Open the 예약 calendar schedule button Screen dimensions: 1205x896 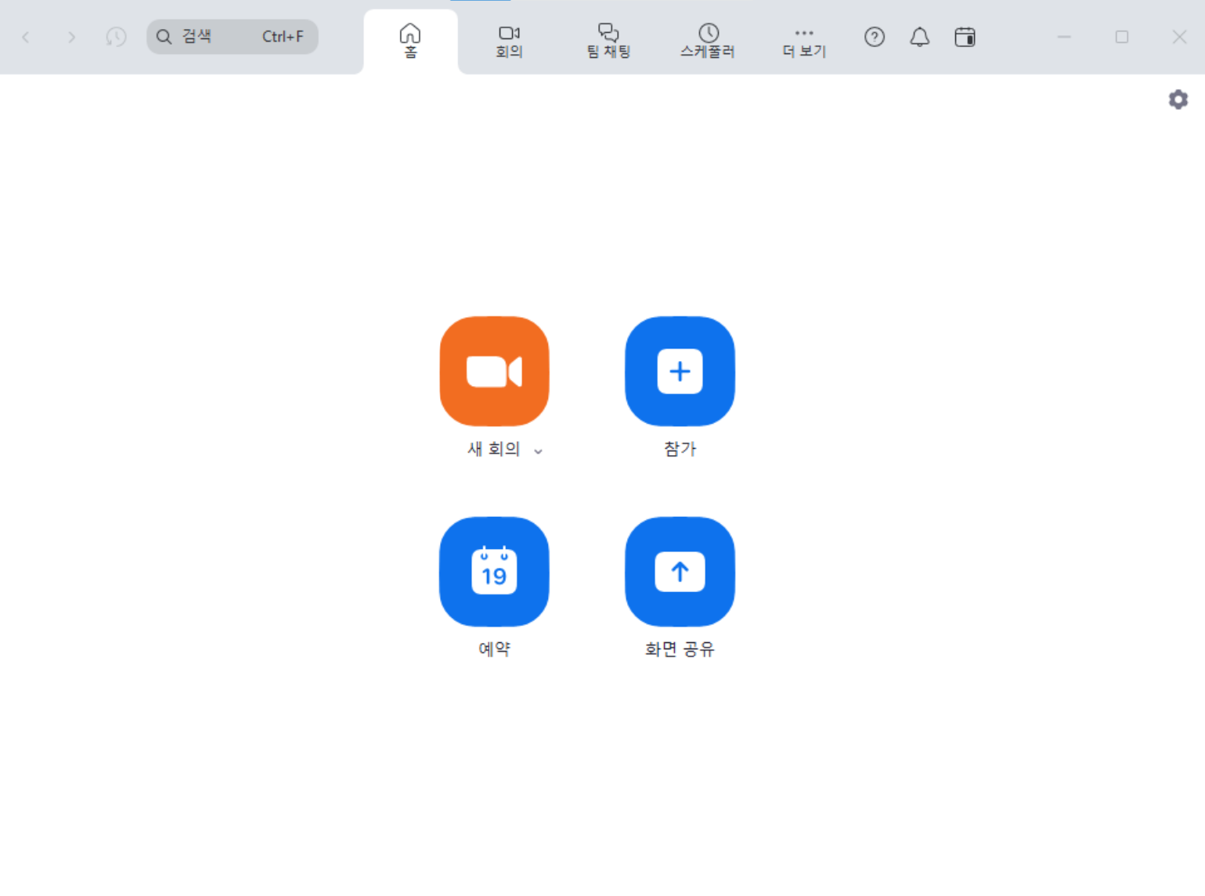(494, 572)
